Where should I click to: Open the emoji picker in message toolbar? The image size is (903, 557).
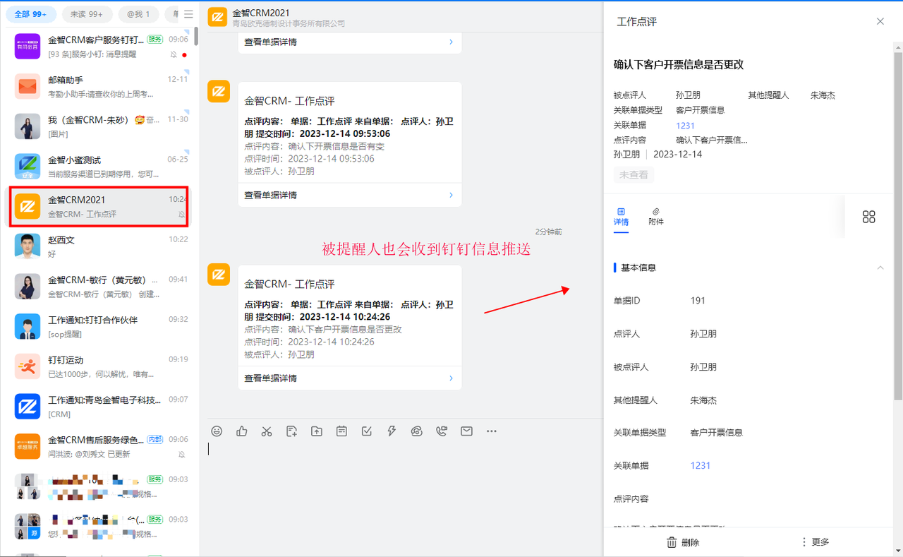click(217, 431)
